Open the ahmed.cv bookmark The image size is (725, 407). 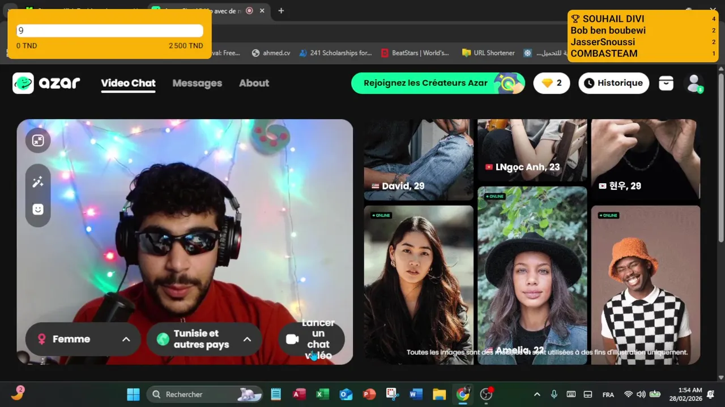click(x=271, y=53)
